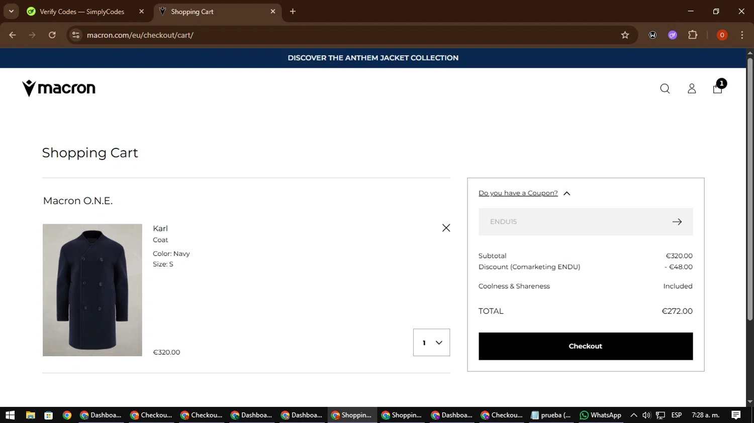The height and width of the screenshot is (423, 754).
Task: Click the 'Color: Navy' text
Action: point(171,254)
